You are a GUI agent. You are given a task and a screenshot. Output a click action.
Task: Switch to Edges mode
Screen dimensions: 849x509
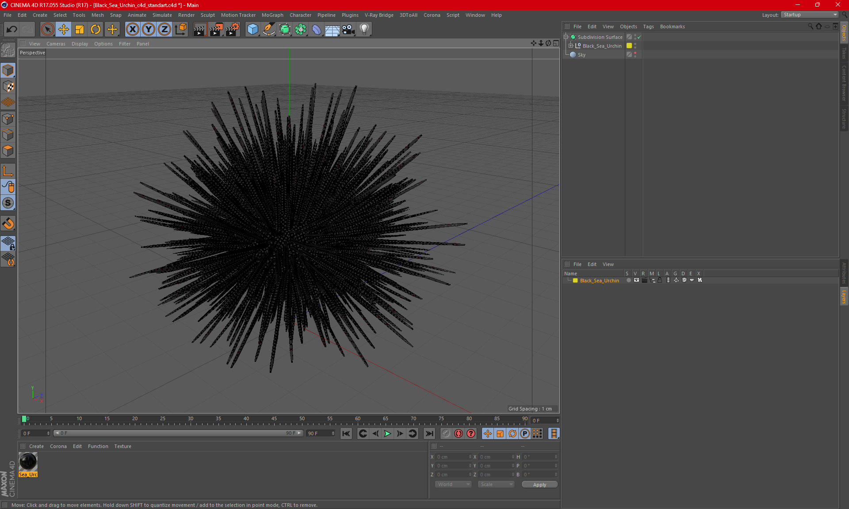coord(8,135)
